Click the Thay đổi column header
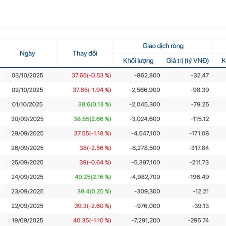This screenshot has height=226, width=226. click(x=85, y=53)
